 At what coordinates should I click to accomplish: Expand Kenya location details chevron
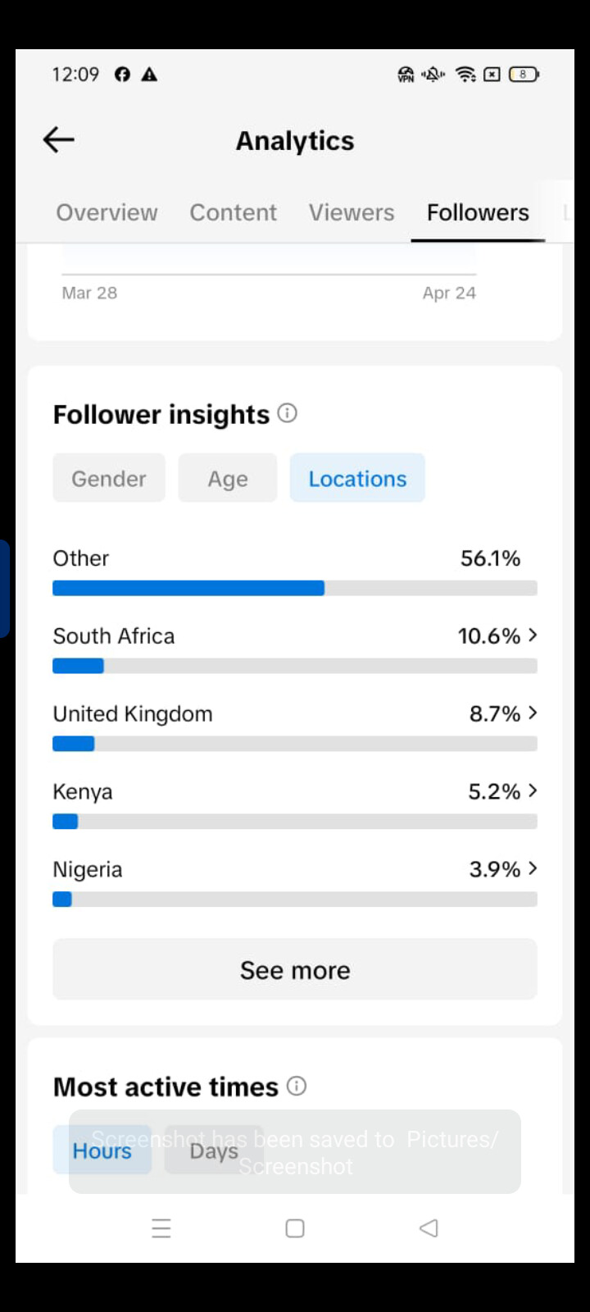click(x=533, y=790)
